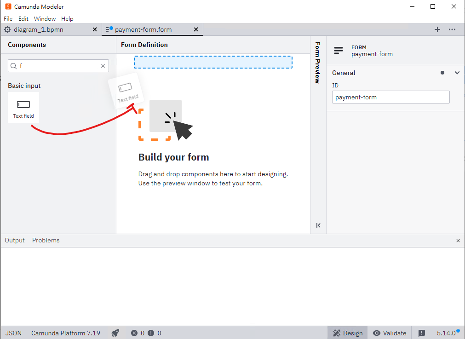465x339 pixels.
Task: Click the Form Definition heading
Action: click(x=144, y=45)
